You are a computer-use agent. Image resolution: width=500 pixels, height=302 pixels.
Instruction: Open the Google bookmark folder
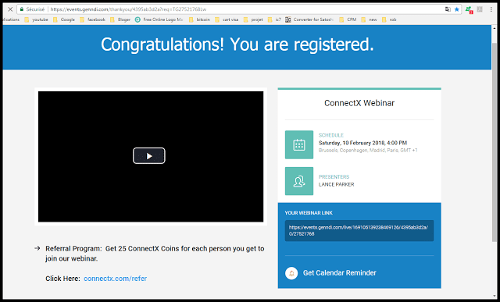click(64, 20)
